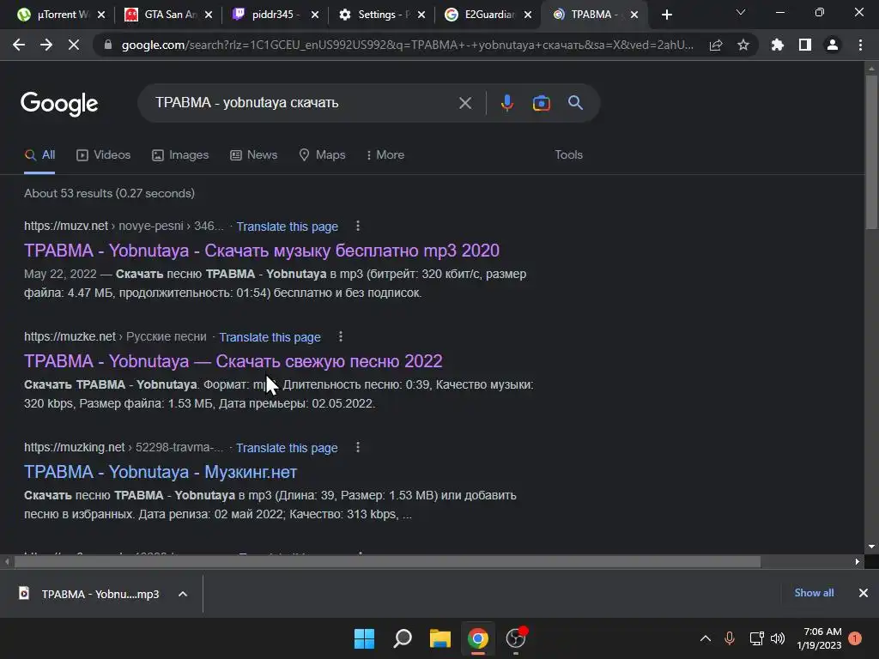
Task: Open the tab search dropdown arrow
Action: pos(741,12)
